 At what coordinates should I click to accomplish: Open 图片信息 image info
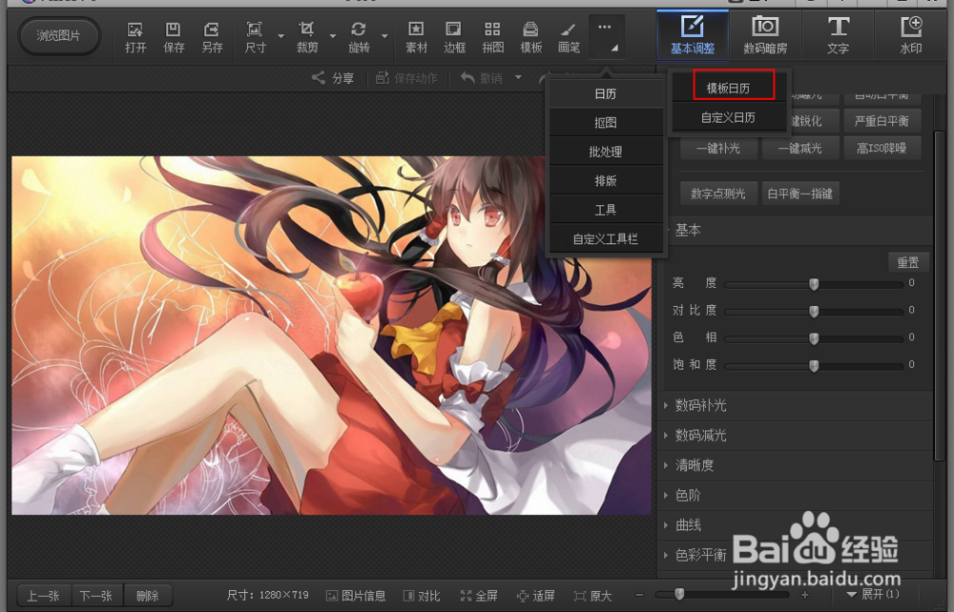pyautogui.click(x=356, y=596)
